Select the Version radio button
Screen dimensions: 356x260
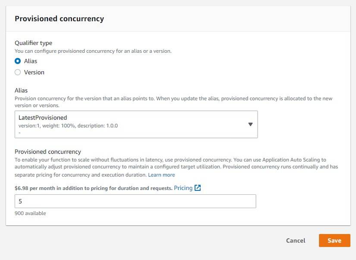pyautogui.click(x=17, y=72)
